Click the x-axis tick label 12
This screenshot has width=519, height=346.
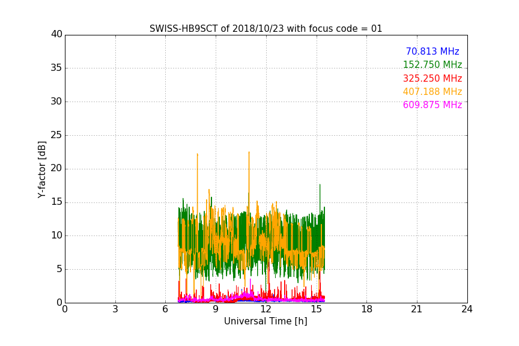click(x=266, y=309)
